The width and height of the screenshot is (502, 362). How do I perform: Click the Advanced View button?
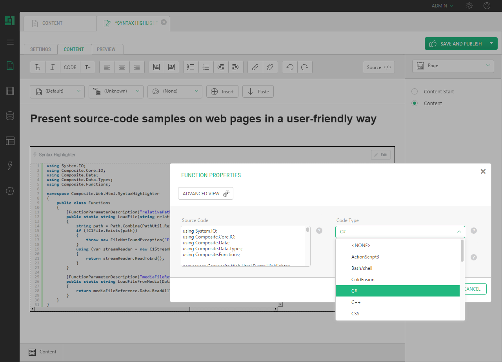pyautogui.click(x=206, y=193)
